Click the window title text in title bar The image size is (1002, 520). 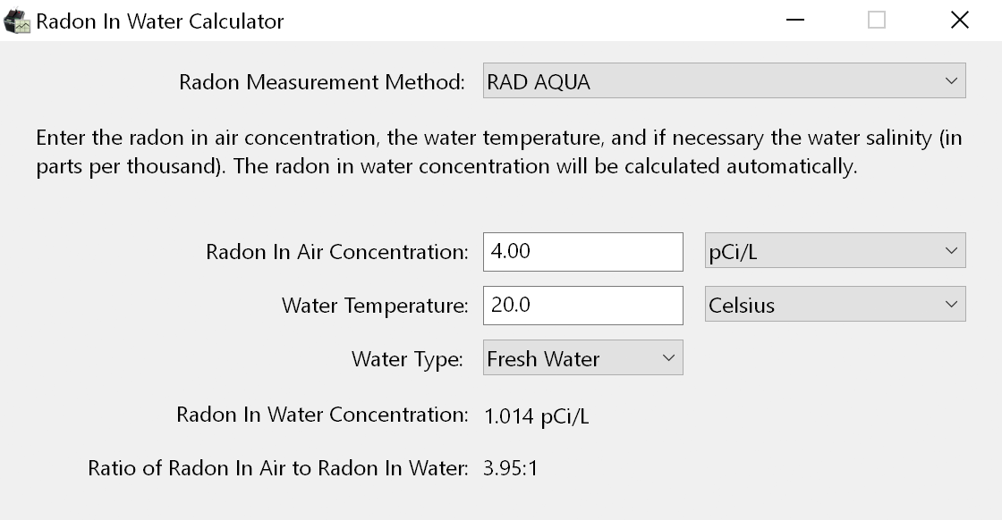pos(159,21)
